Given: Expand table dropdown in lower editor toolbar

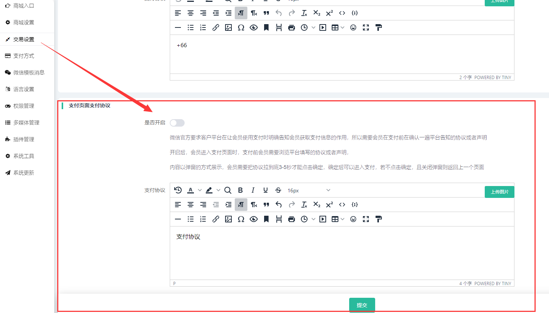Looking at the screenshot, I should coord(342,219).
